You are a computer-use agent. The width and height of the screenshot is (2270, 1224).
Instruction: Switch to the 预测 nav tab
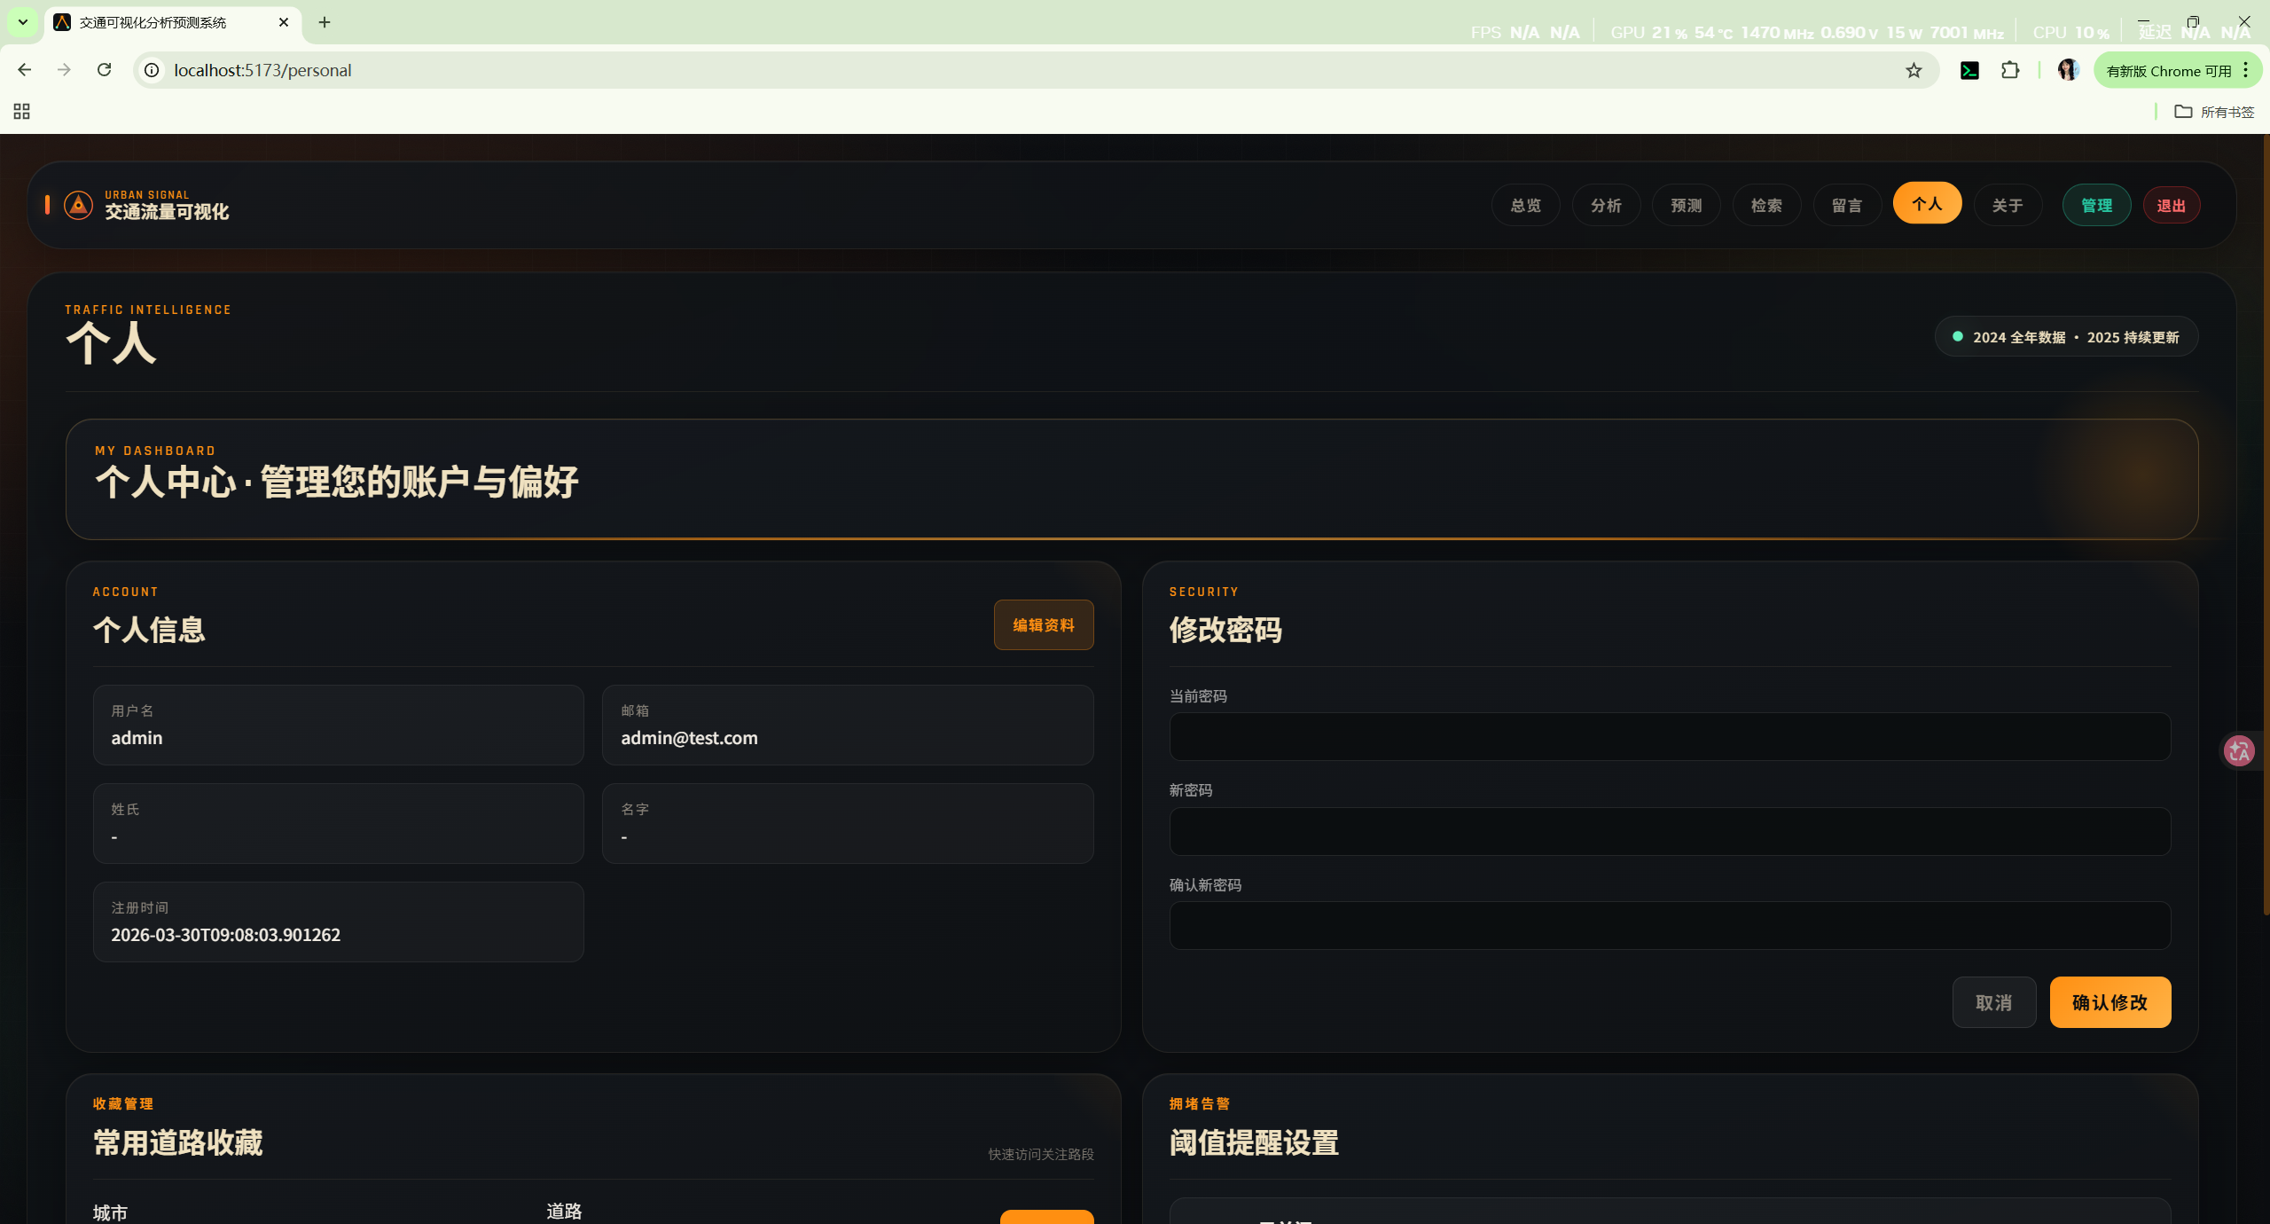coord(1686,205)
